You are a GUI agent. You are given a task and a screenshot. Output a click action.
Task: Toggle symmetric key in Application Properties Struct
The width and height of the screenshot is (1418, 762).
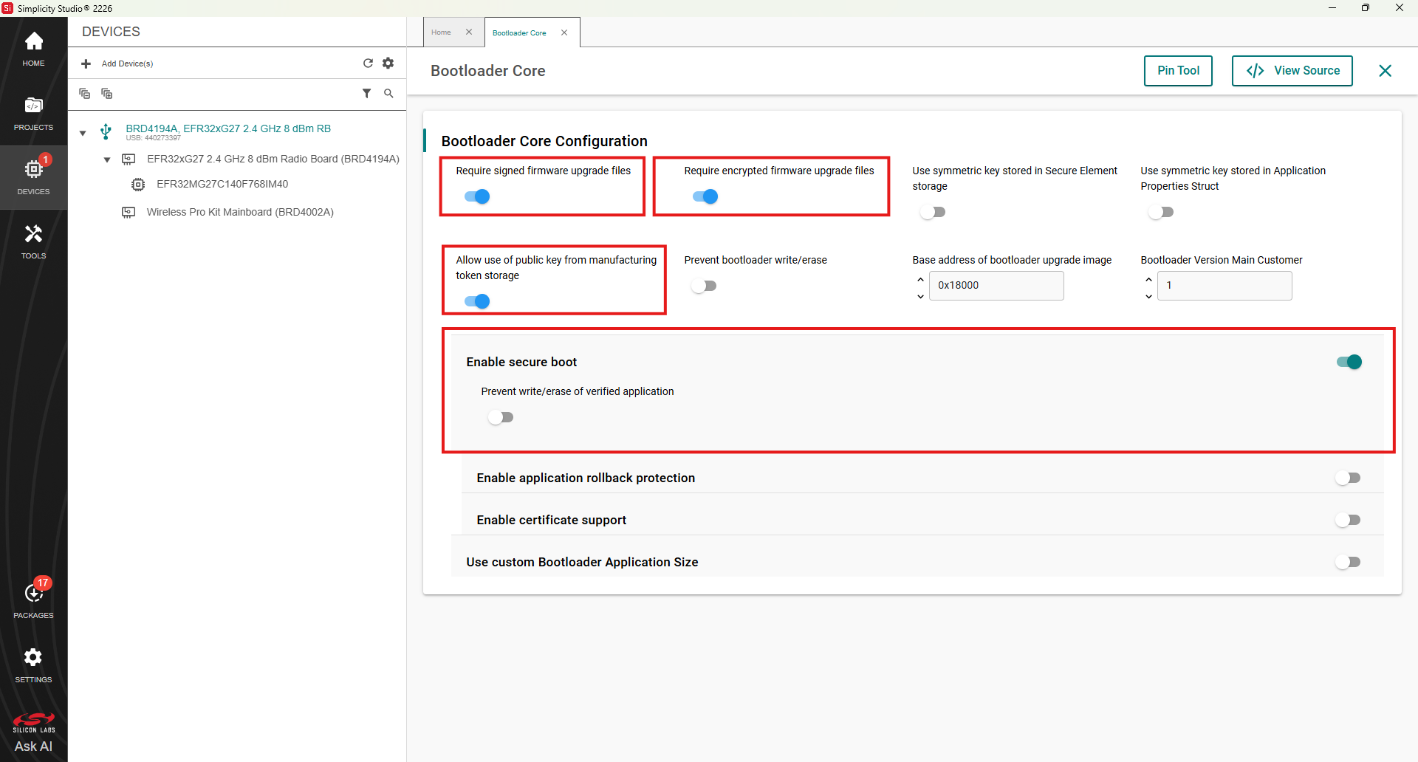tap(1161, 212)
